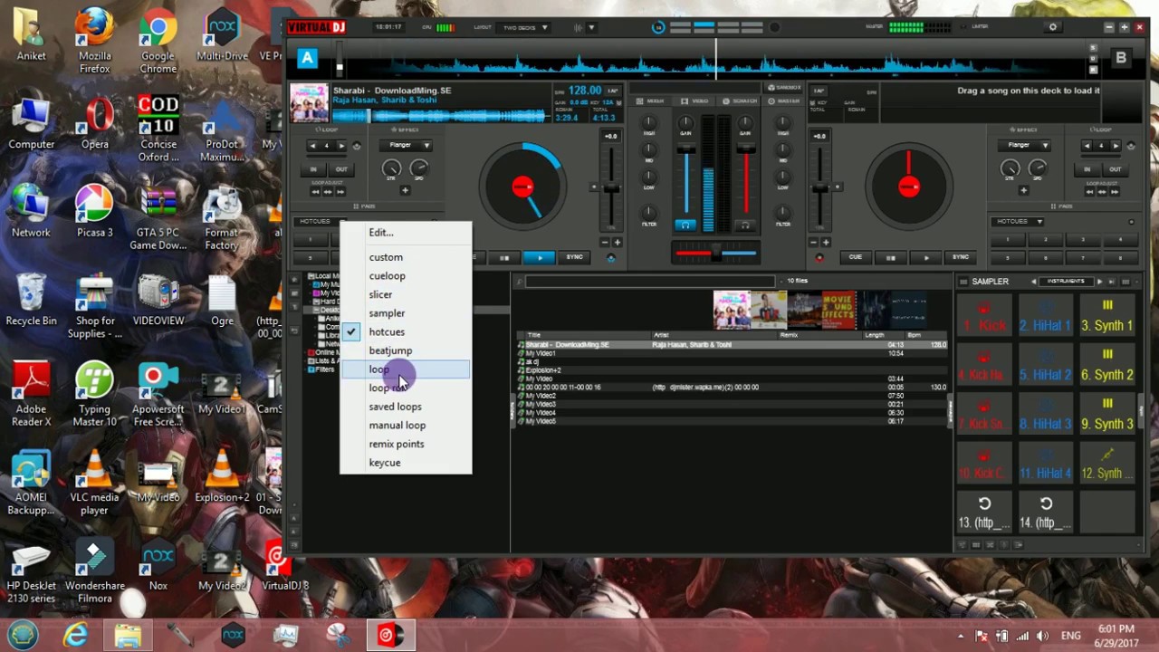
Task: Trigger the 2. HiHat 1 sampler pad
Action: [1045, 317]
